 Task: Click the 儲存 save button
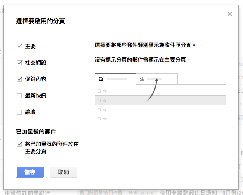click(x=30, y=172)
